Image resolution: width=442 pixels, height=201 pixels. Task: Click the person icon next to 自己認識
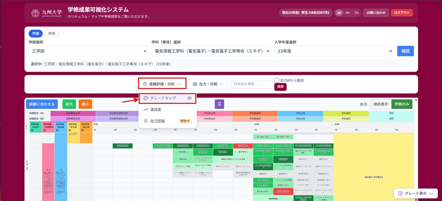146,121
